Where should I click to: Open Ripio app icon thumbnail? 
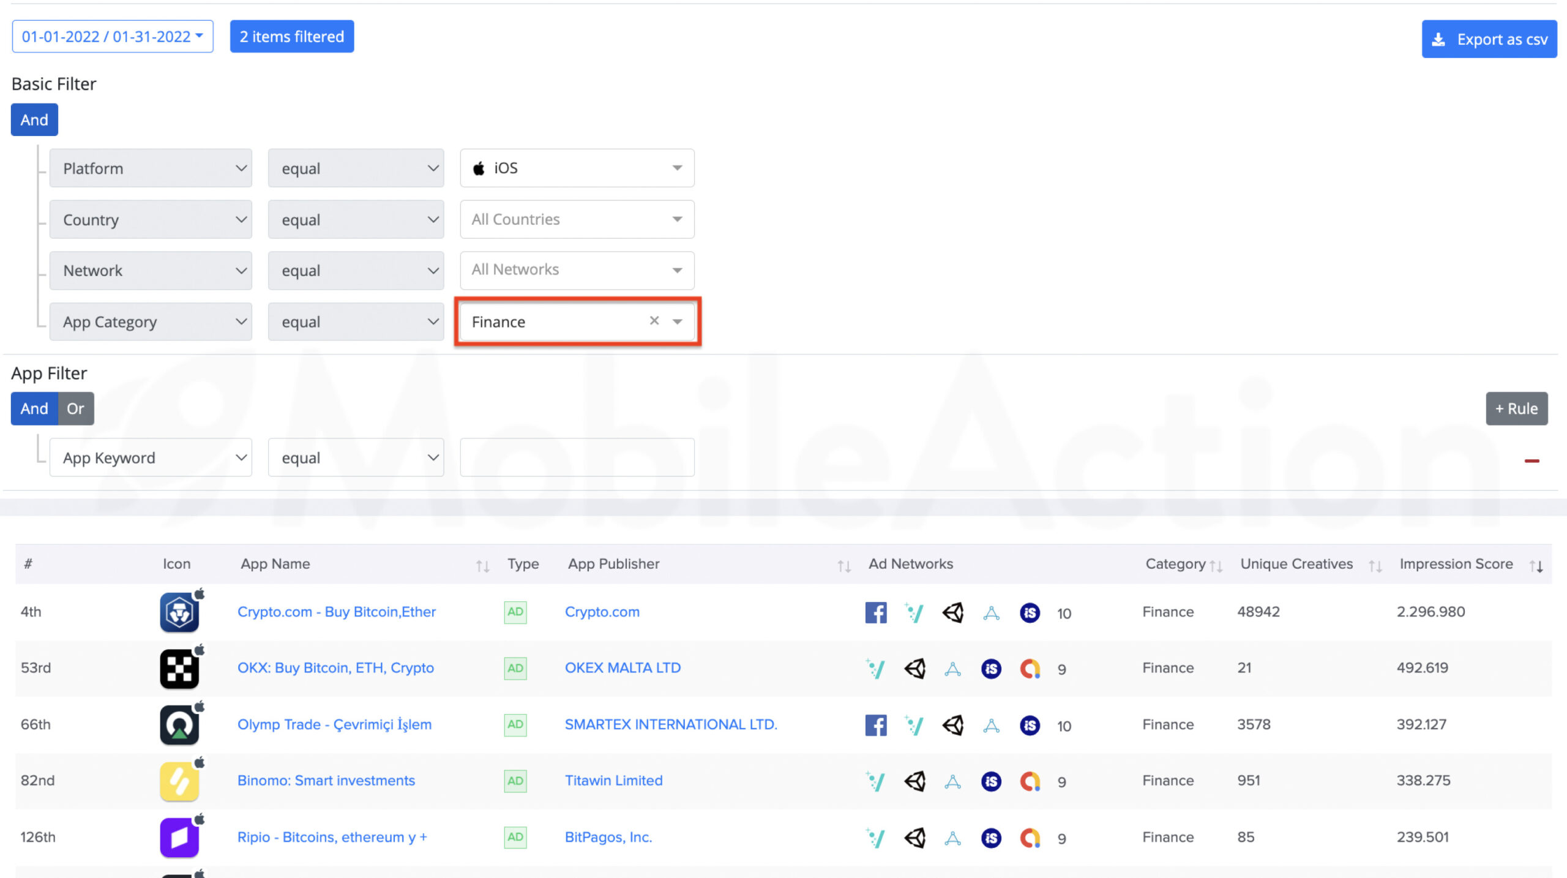pos(179,837)
